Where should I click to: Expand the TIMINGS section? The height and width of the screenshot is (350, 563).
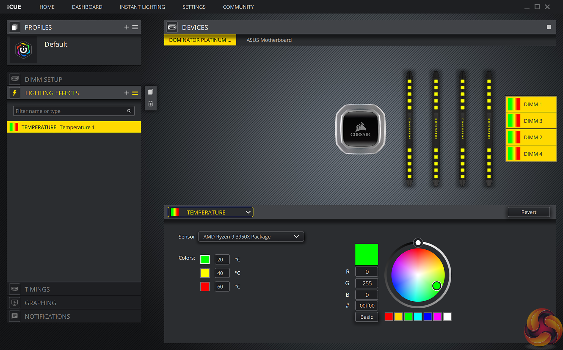37,289
